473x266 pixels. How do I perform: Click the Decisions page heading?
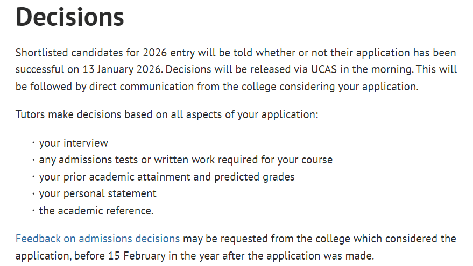coord(70,17)
